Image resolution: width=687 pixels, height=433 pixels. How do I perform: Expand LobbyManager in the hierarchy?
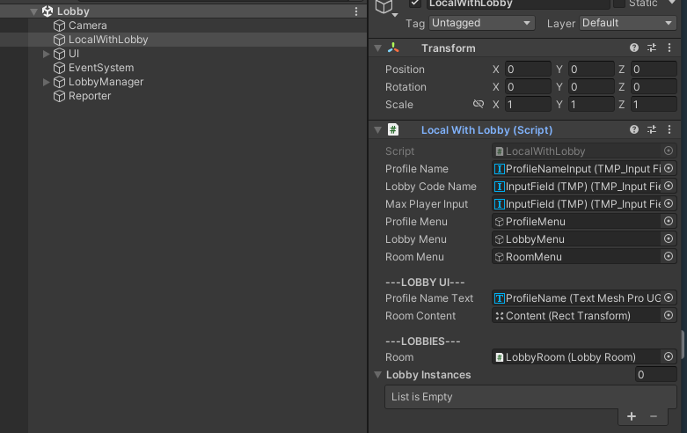(47, 82)
